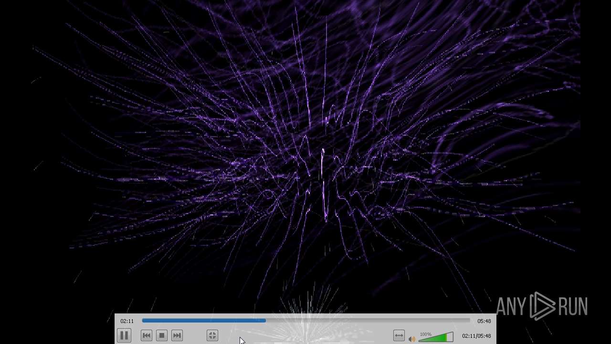
Task: Stop playback with the stop button
Action: pos(162,335)
